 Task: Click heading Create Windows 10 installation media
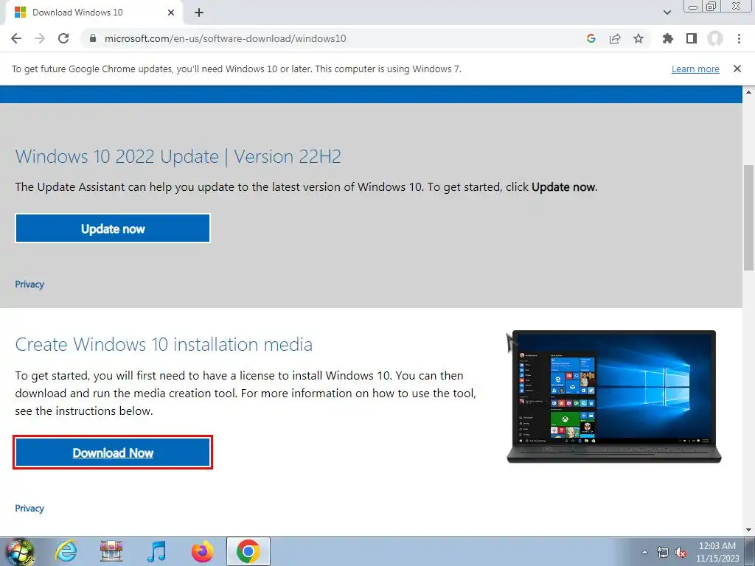pos(164,344)
